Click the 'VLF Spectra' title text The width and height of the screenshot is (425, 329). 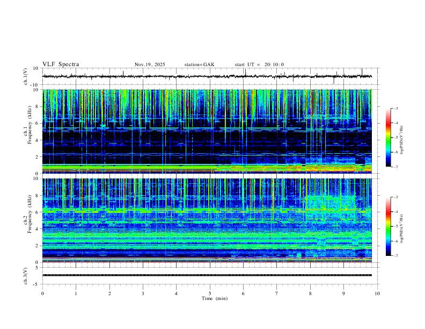(61, 65)
